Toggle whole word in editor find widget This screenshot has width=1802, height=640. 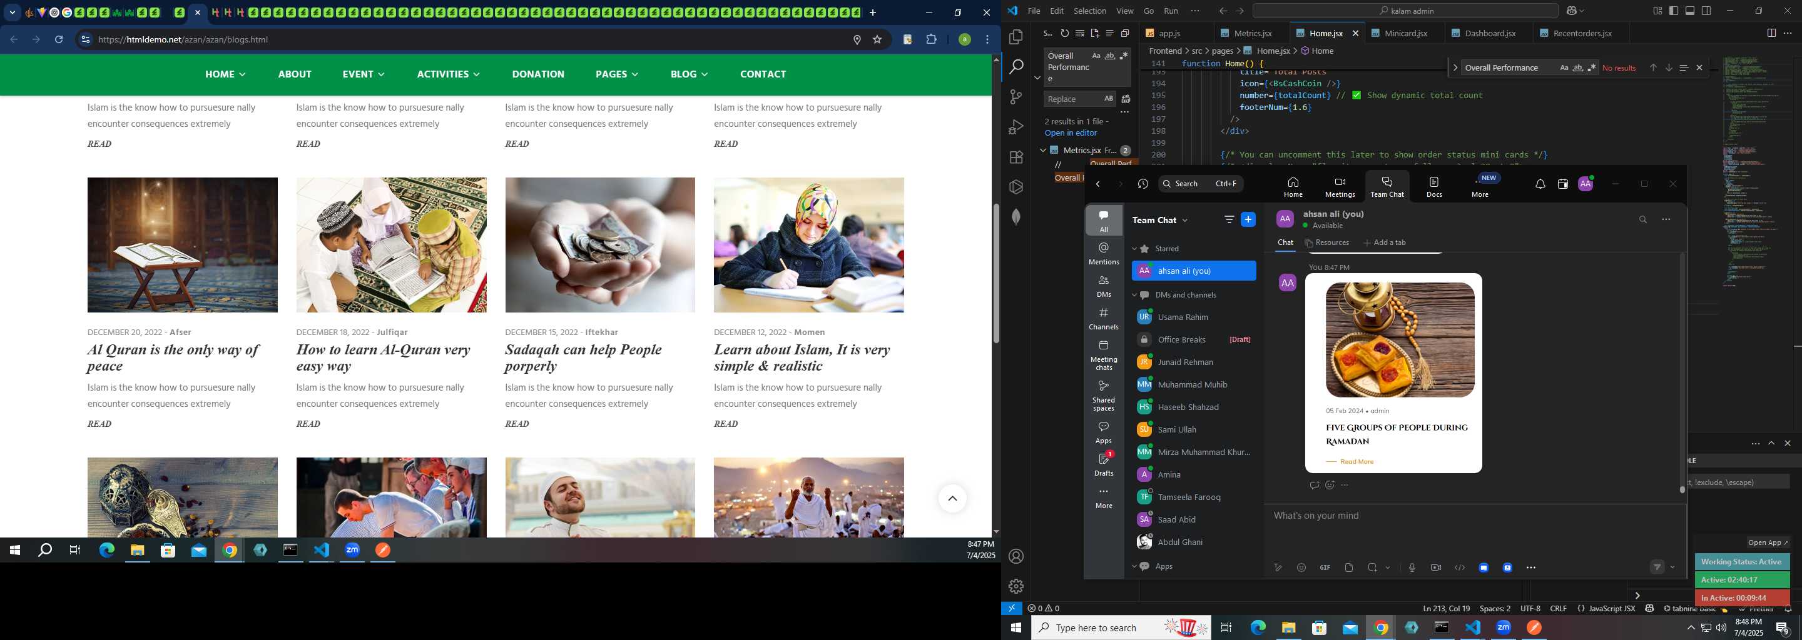(1577, 67)
